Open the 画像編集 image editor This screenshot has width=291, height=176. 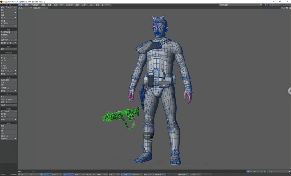coord(8,35)
